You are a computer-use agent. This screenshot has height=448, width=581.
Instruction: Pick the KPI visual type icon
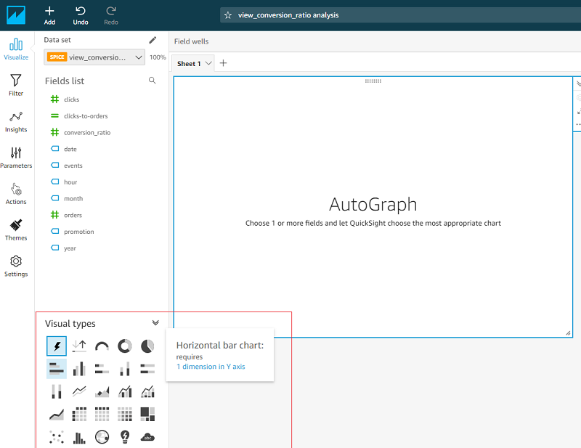[80, 346]
